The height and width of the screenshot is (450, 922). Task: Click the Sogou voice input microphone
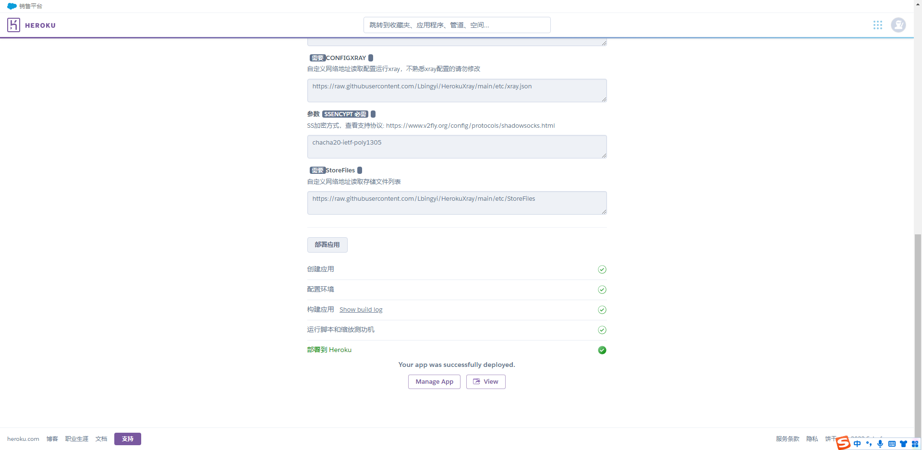[880, 444]
